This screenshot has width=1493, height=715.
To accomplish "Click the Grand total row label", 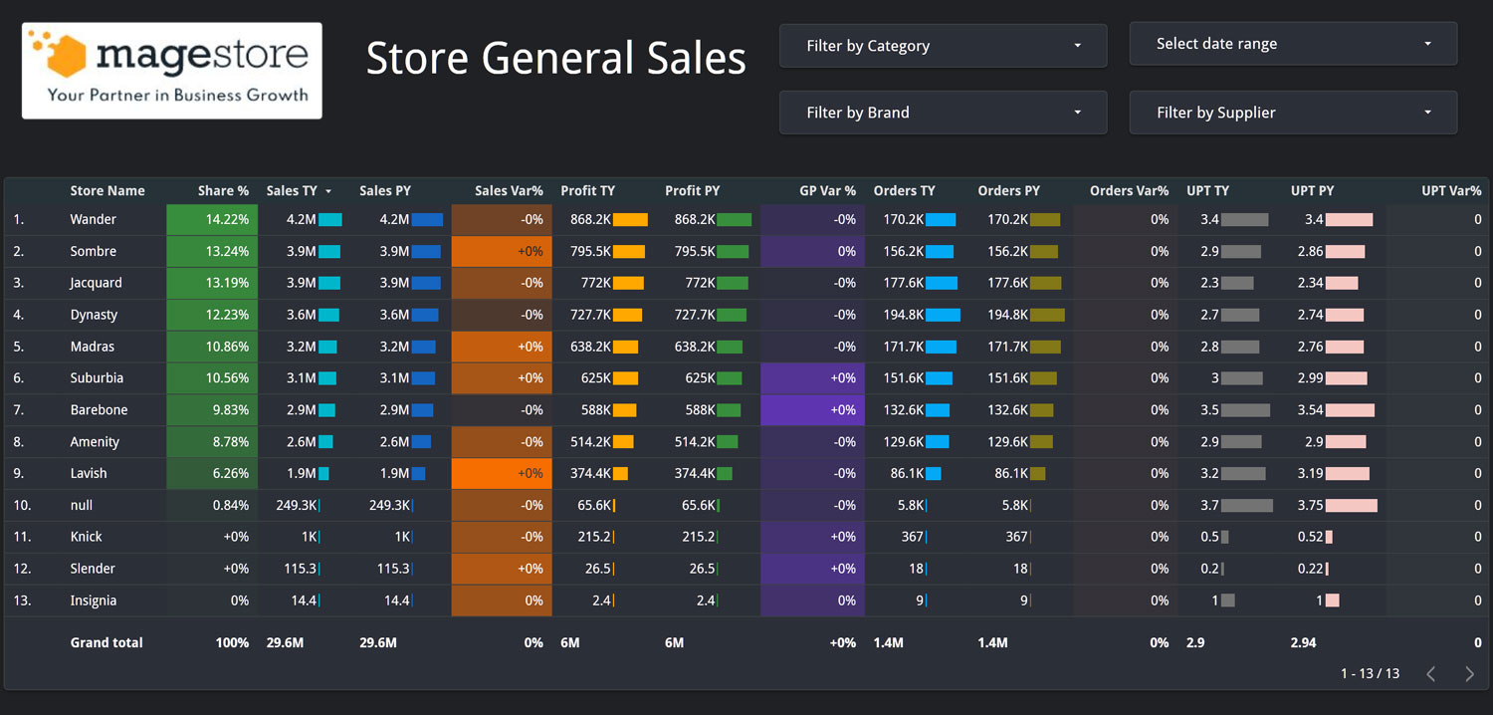I will click(107, 643).
